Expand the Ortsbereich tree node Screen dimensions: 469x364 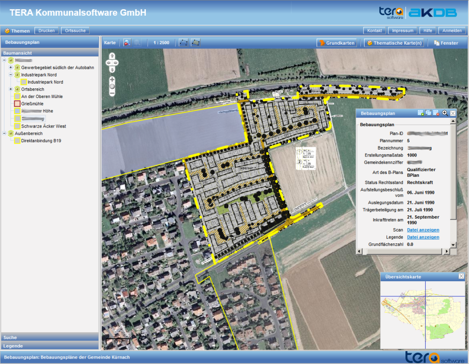(x=11, y=89)
